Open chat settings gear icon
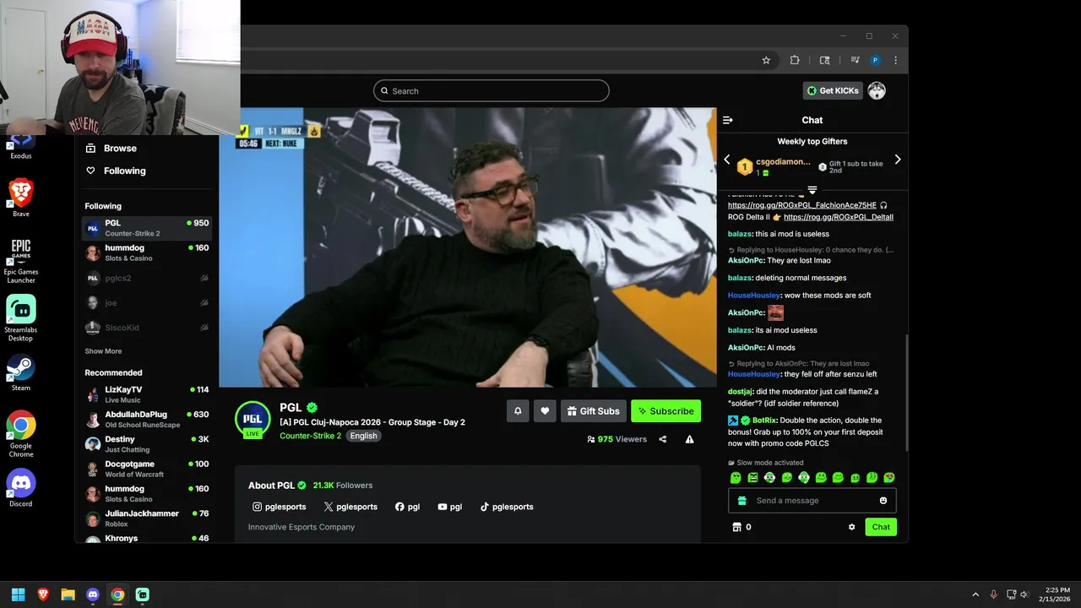The image size is (1081, 608). pyautogui.click(x=851, y=527)
